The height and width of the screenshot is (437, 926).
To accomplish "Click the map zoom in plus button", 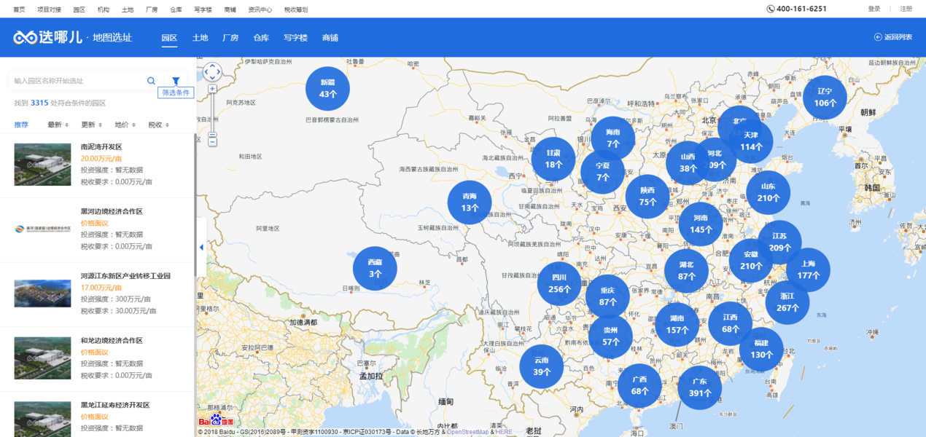I will 212,89.
